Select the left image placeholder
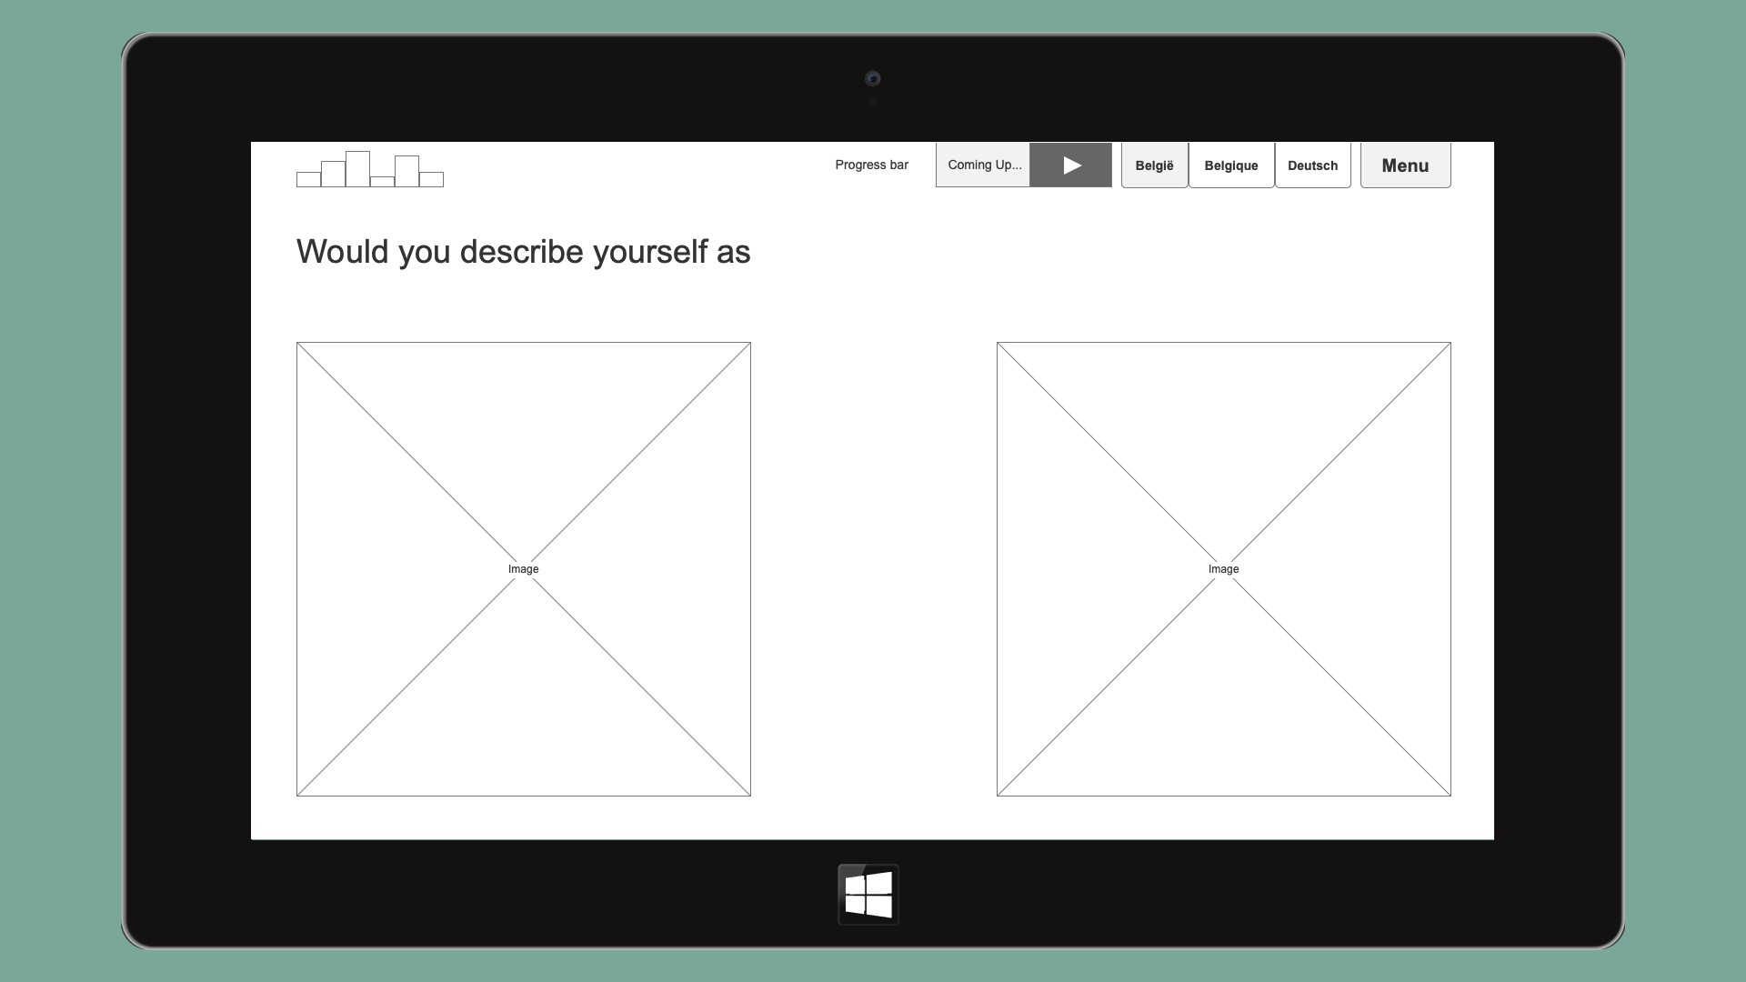Viewport: 1746px width, 982px height. click(523, 455)
